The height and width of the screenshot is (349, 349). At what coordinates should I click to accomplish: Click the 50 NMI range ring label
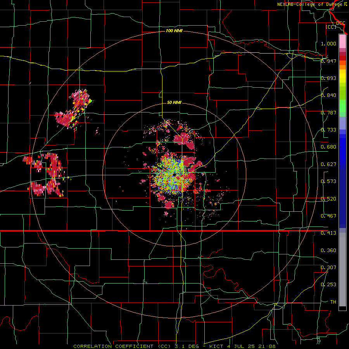point(174,102)
